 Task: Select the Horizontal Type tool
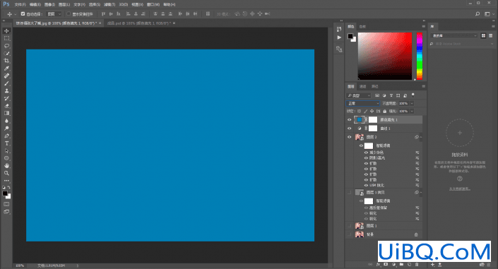pyautogui.click(x=6, y=143)
